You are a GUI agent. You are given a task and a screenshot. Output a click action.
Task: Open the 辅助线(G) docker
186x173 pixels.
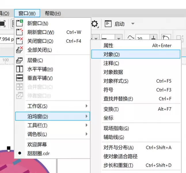(136, 137)
